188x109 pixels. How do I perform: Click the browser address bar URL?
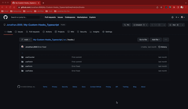53,7
